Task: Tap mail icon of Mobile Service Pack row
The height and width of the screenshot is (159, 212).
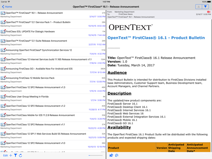Action: 3,78
